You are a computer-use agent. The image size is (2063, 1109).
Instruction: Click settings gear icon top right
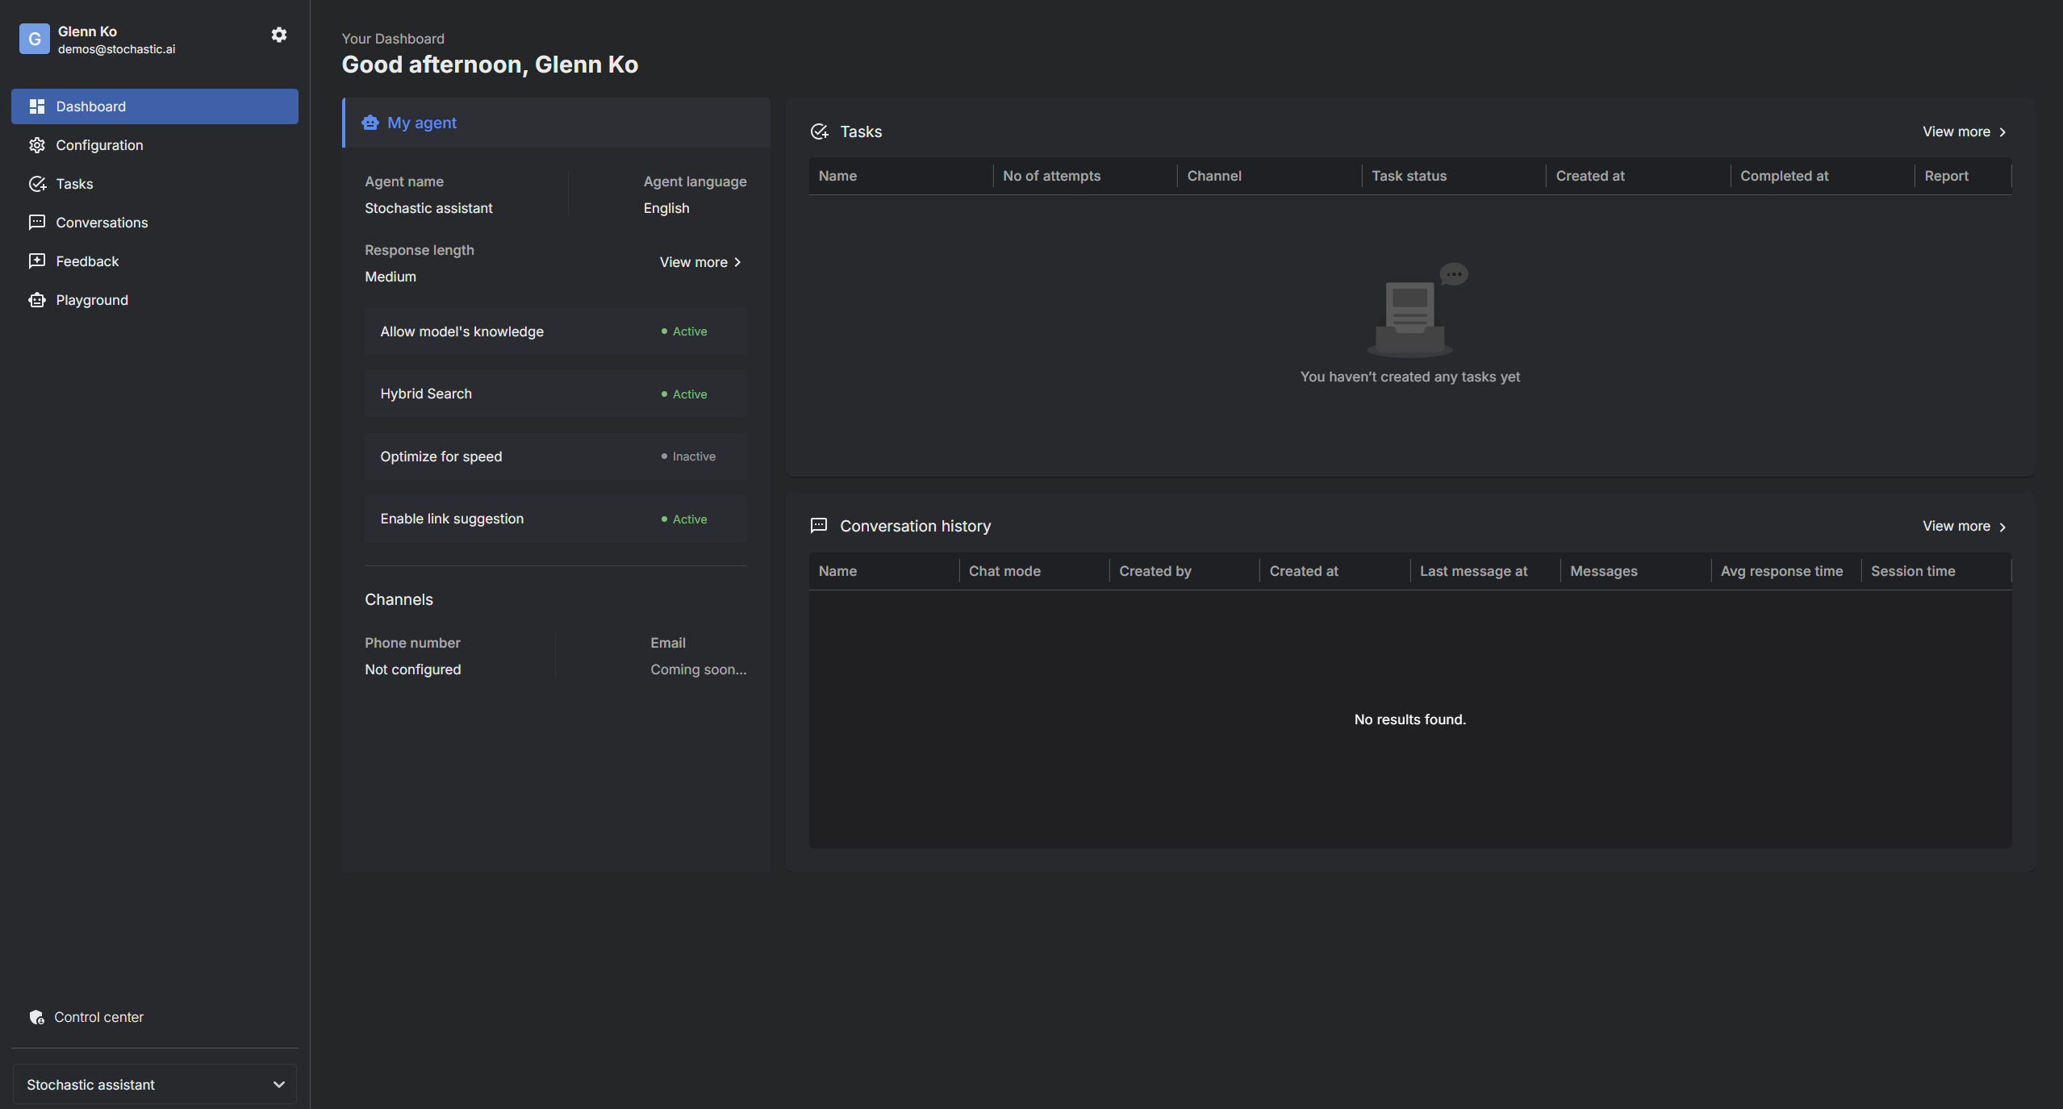[276, 34]
